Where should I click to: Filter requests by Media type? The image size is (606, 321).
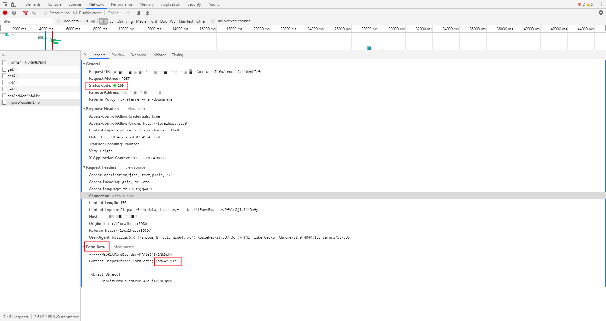141,21
